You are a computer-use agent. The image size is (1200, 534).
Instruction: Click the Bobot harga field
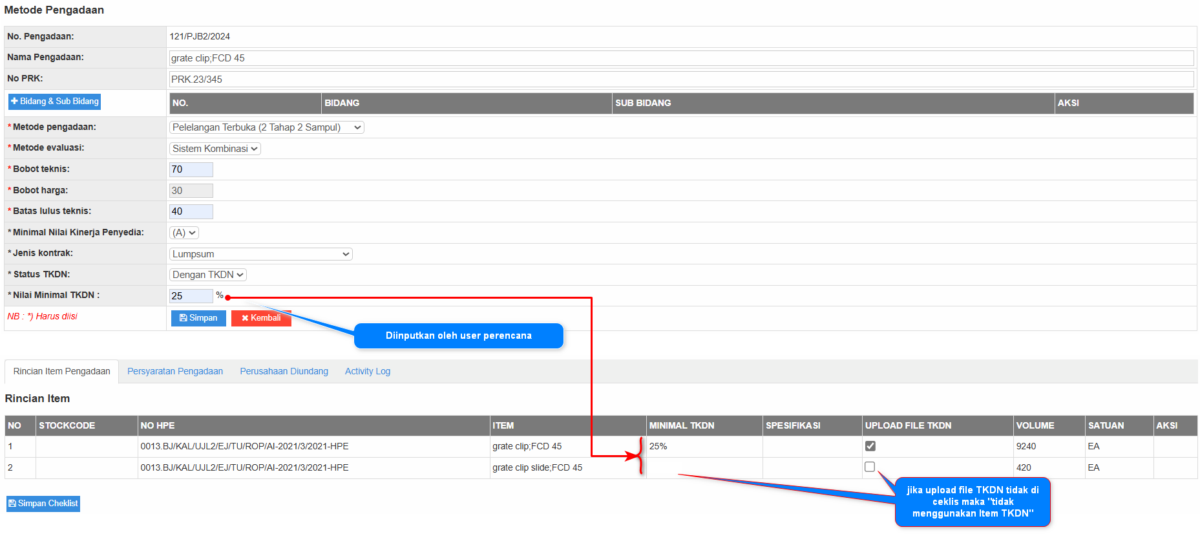click(x=191, y=191)
